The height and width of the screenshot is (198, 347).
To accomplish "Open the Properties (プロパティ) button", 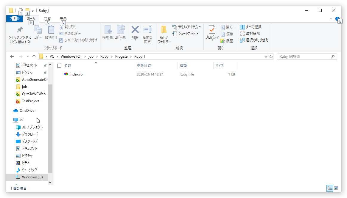I will 212,32.
